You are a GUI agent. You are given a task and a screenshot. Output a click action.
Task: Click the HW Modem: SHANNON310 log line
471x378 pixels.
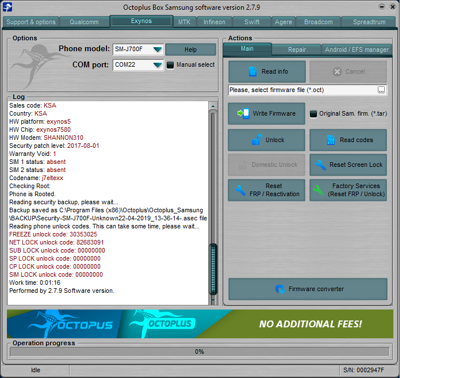46,138
